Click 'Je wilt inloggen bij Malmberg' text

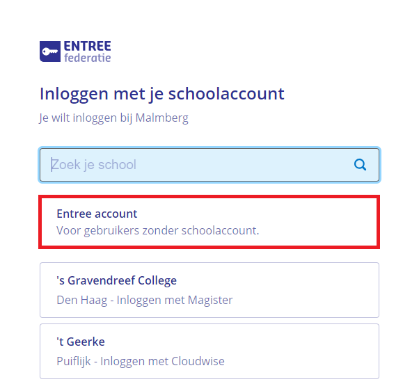114,118
